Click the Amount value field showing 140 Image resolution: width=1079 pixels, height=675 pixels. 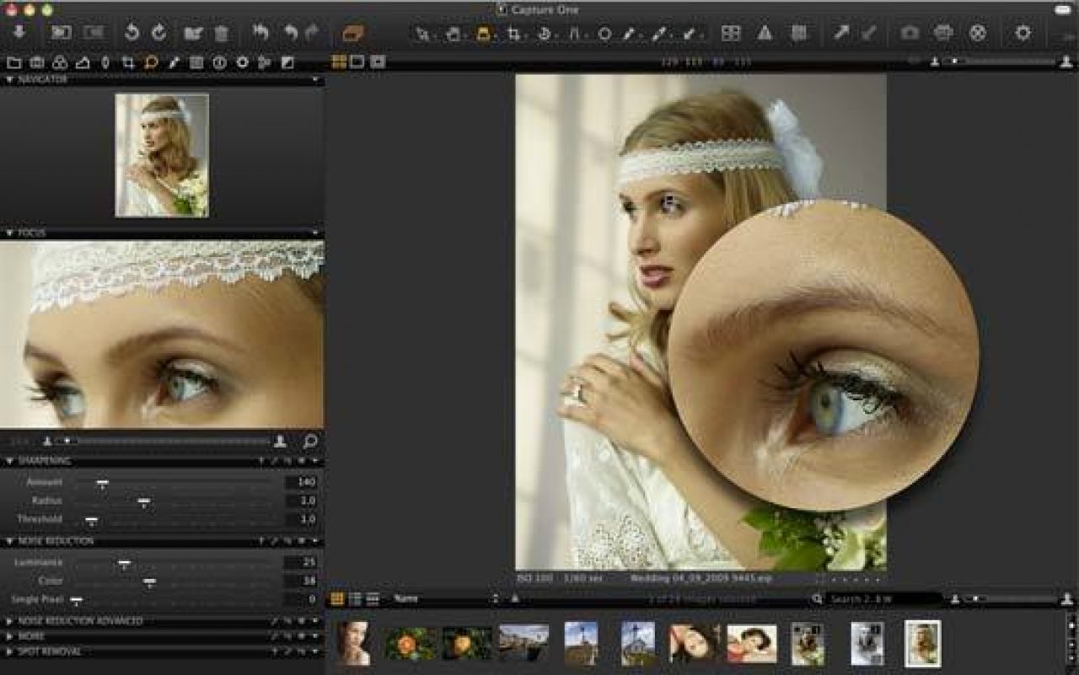click(301, 483)
